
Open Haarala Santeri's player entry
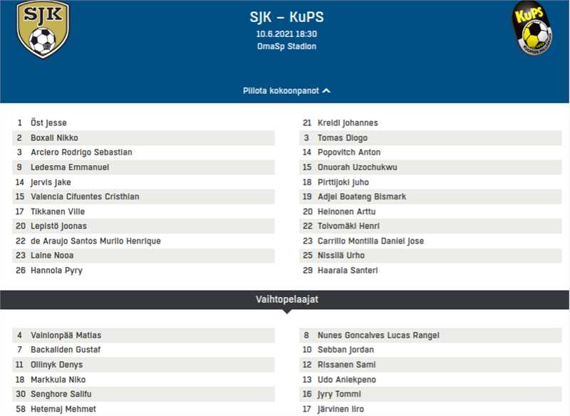pos(348,271)
